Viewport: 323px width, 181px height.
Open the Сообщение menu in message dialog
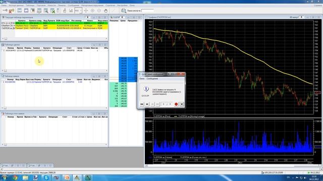152,78
